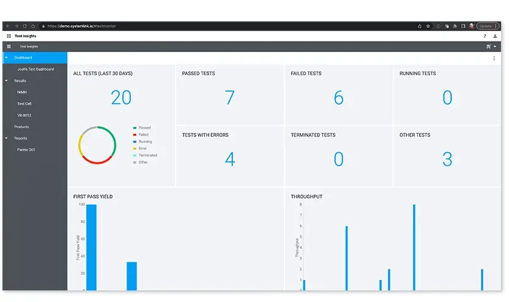Click the THROUGHPUT chart title

[x=307, y=197]
